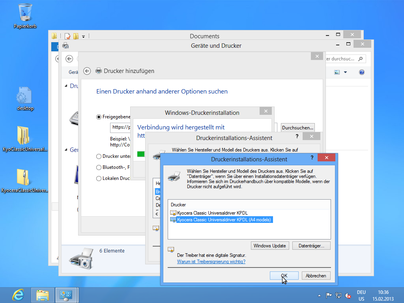404x303 pixels.
Task: Select the 'Drucker unter...' radio option
Action: pyautogui.click(x=99, y=156)
